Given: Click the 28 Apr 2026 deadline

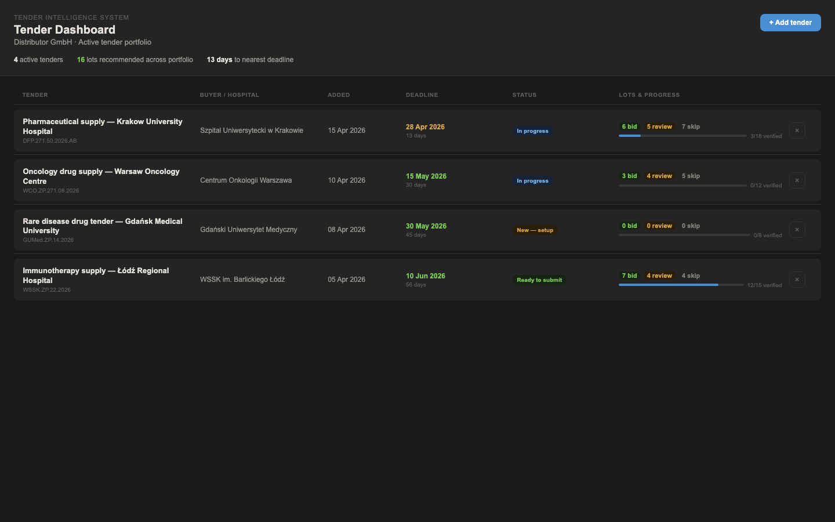Looking at the screenshot, I should pos(425,127).
